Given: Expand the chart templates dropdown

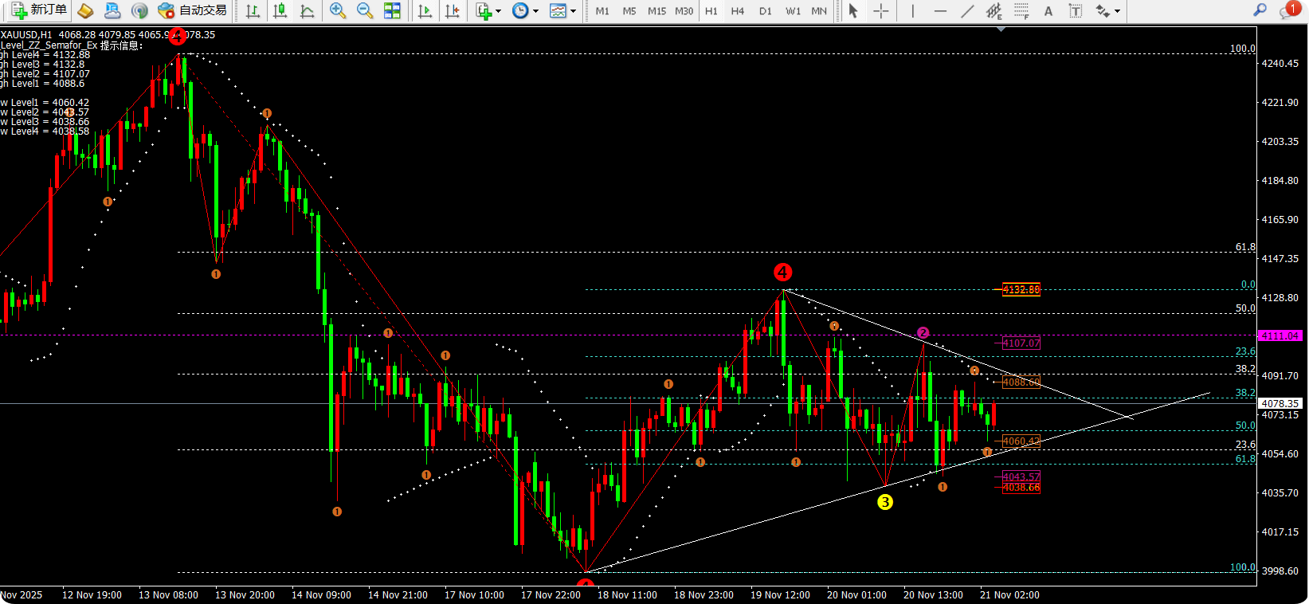Looking at the screenshot, I should click(562, 10).
